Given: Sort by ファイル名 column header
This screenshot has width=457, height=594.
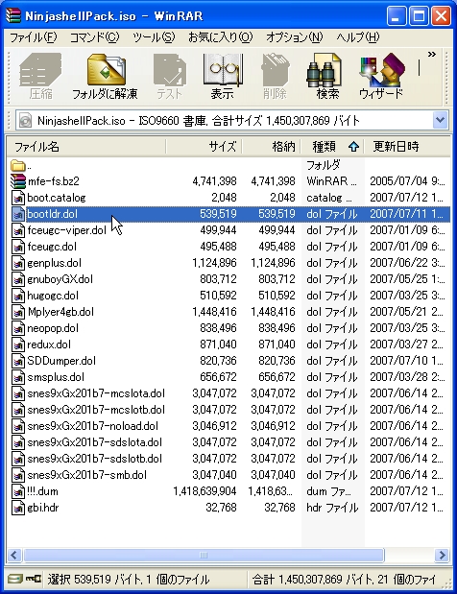Looking at the screenshot, I should (x=86, y=147).
